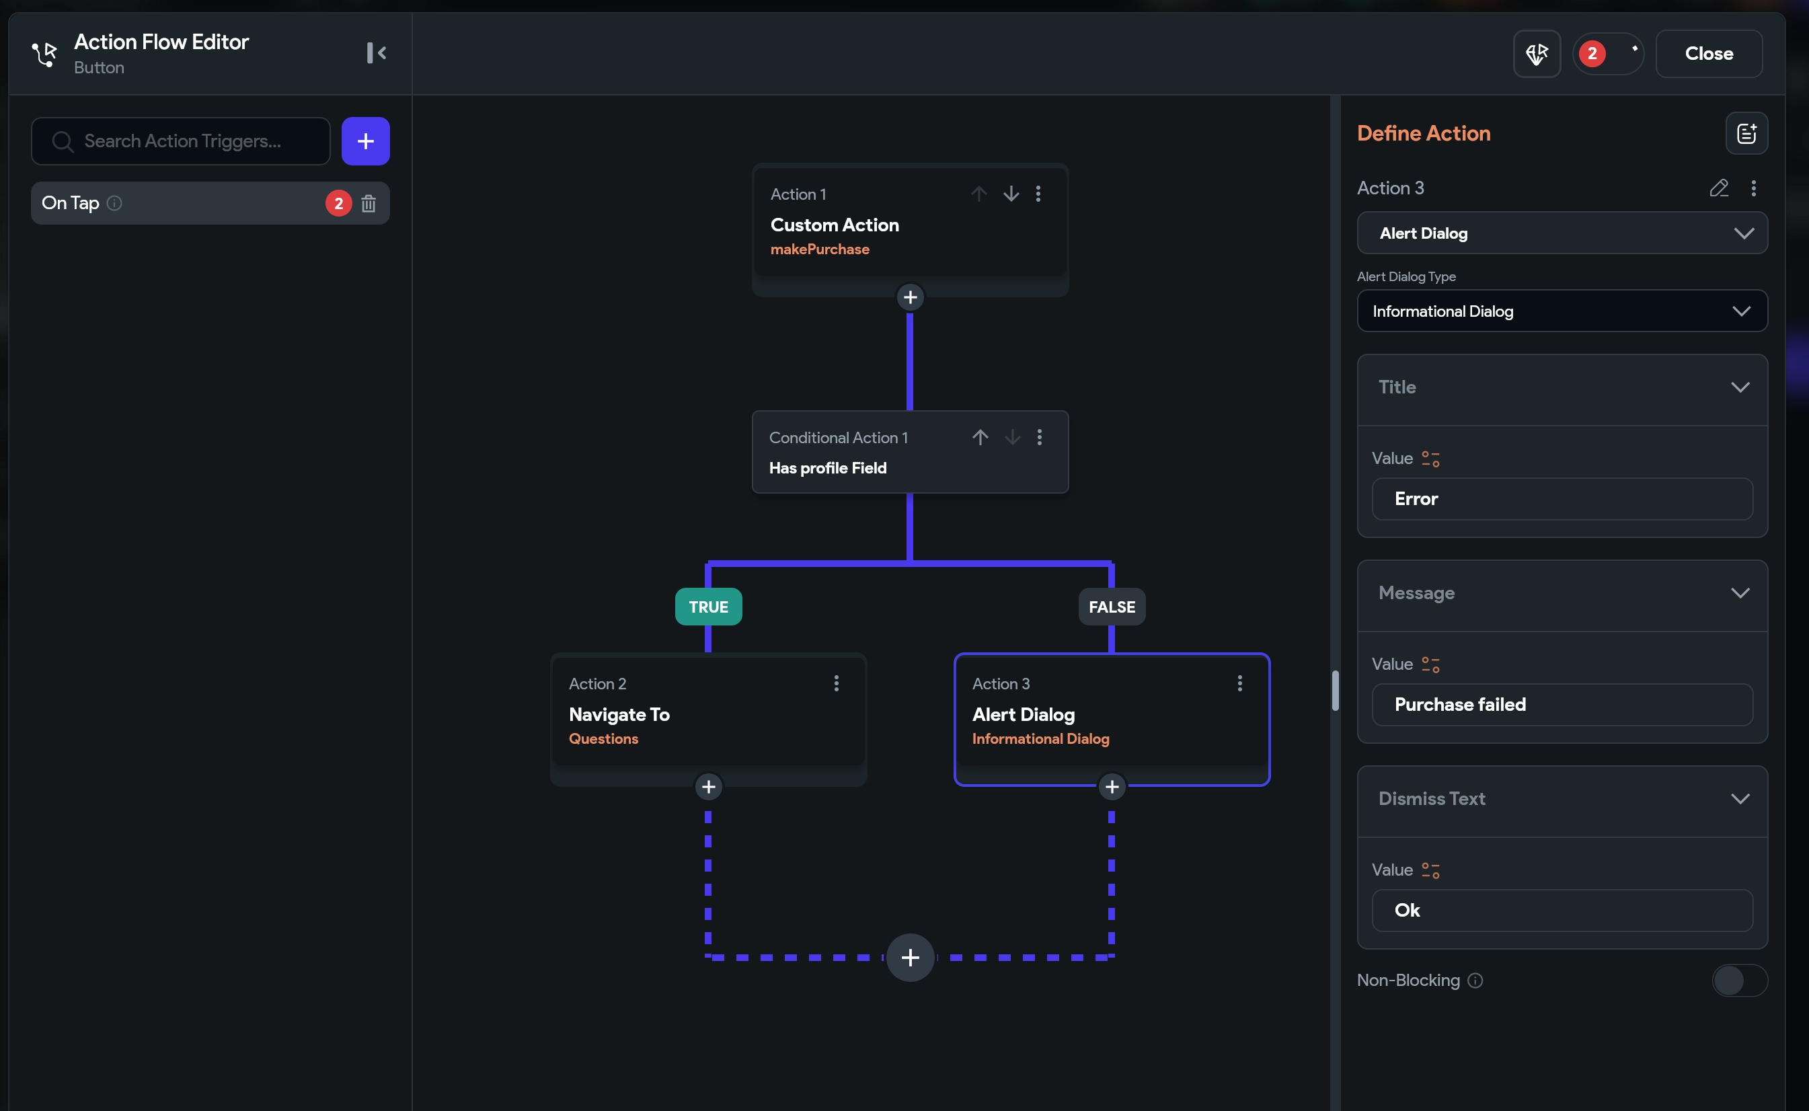Open Navigate To action options menu

(x=836, y=683)
